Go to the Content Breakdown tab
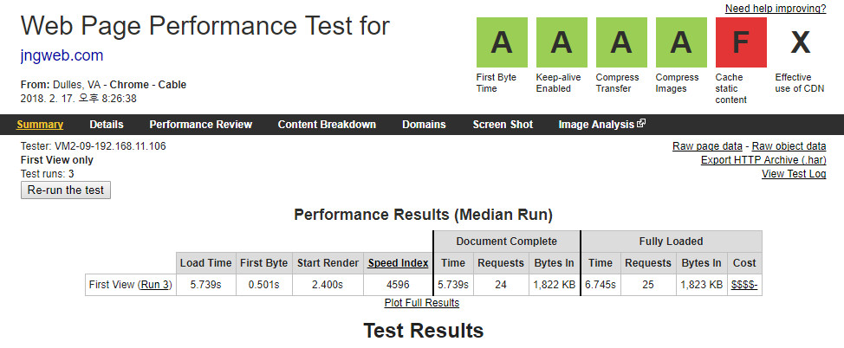 [x=327, y=125]
